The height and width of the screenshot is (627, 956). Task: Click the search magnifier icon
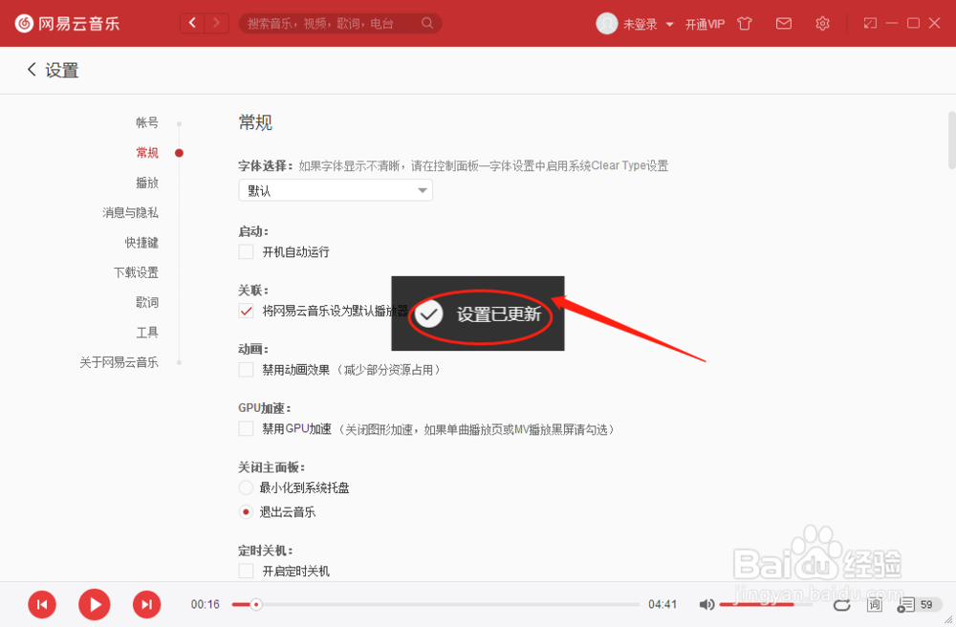pyautogui.click(x=427, y=23)
